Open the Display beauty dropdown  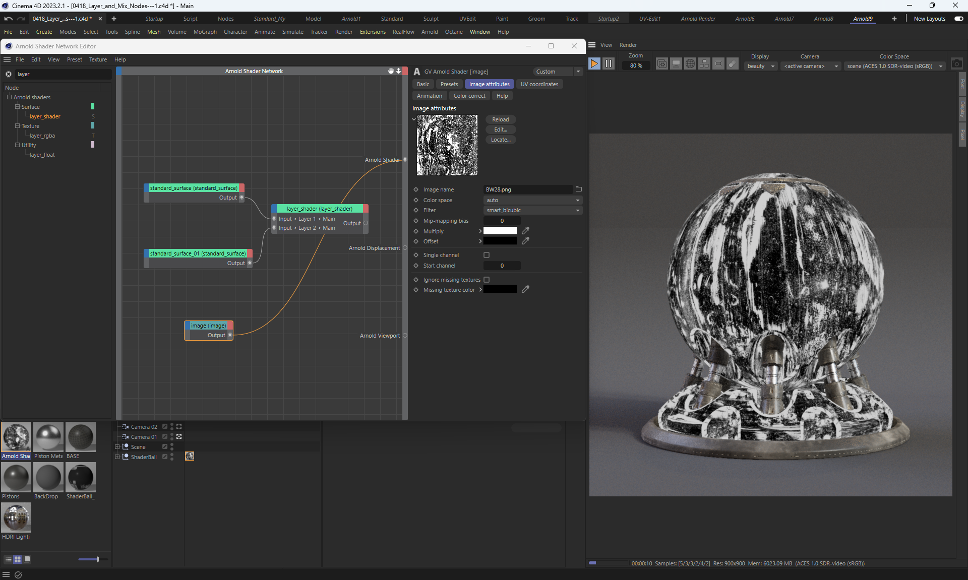coord(760,66)
